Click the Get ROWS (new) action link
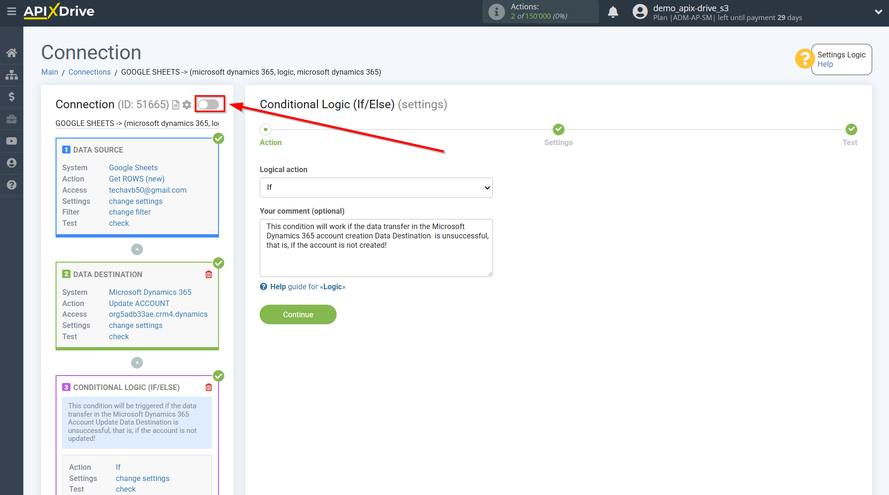Viewport: 889px width, 495px height. [137, 179]
